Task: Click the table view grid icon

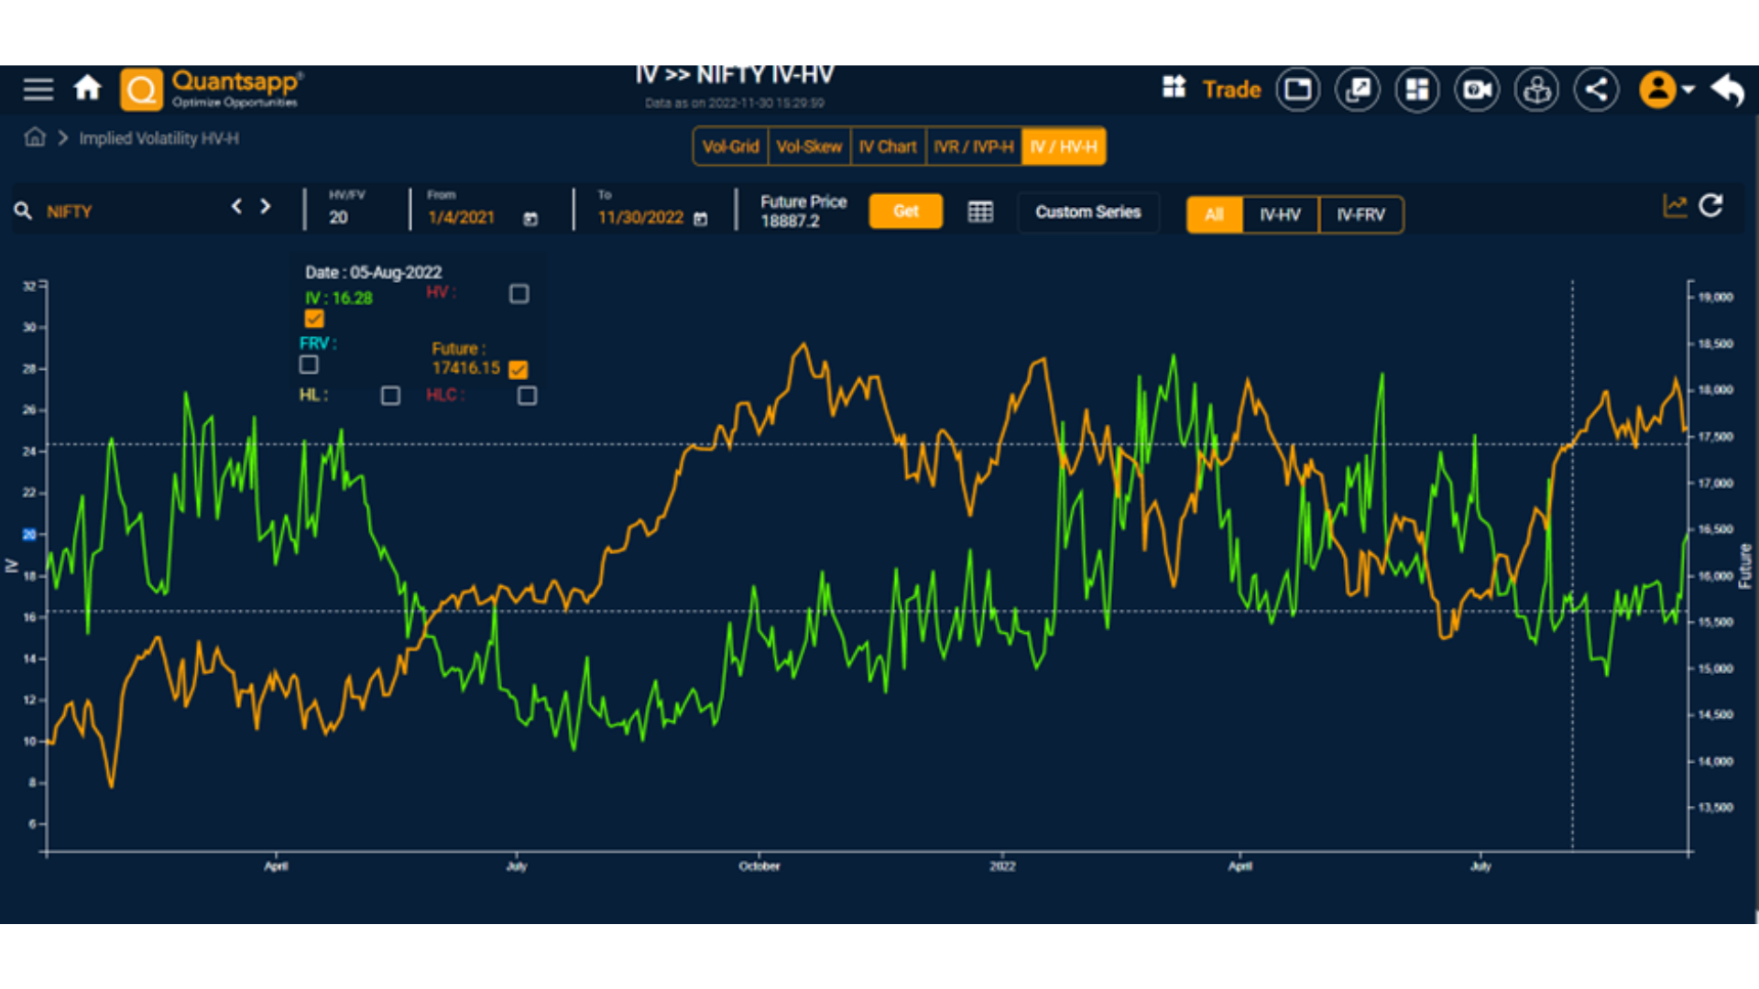Action: tap(980, 212)
